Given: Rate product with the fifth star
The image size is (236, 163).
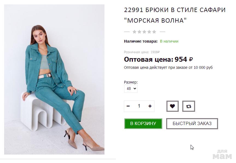Looking at the screenshot, I should pos(154,32).
